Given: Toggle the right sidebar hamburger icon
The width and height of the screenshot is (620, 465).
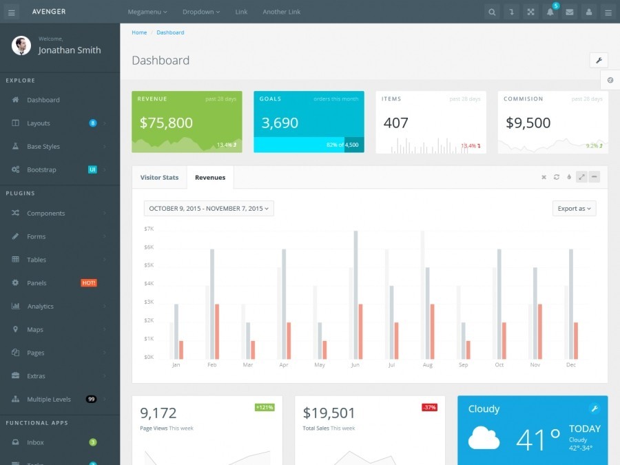Looking at the screenshot, I should (608, 12).
